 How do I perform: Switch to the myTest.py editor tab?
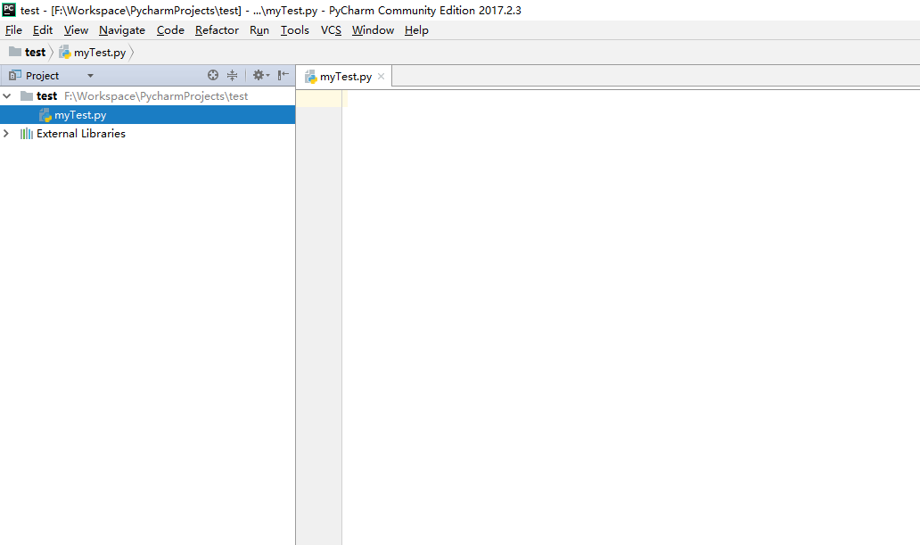345,77
